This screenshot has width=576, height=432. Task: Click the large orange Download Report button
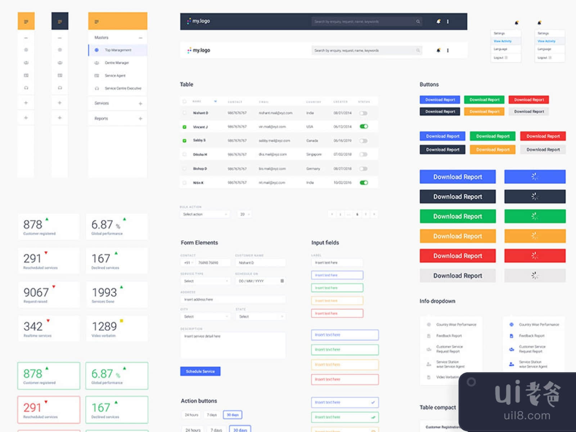[x=458, y=236]
